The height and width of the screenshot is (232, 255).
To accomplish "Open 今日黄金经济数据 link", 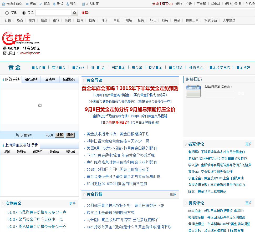I will [x=145, y=123].
